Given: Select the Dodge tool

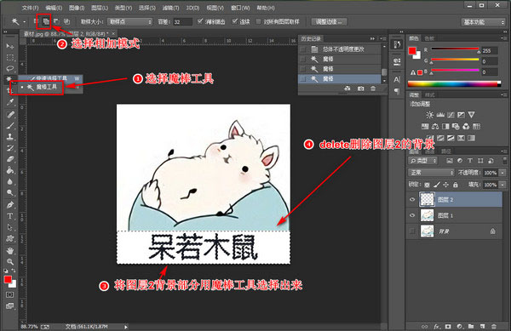Looking at the screenshot, I should (x=10, y=192).
